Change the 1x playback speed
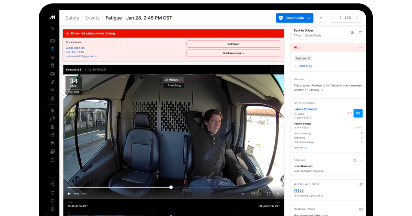Screen dimensions: 412x216 click(x=243, y=194)
